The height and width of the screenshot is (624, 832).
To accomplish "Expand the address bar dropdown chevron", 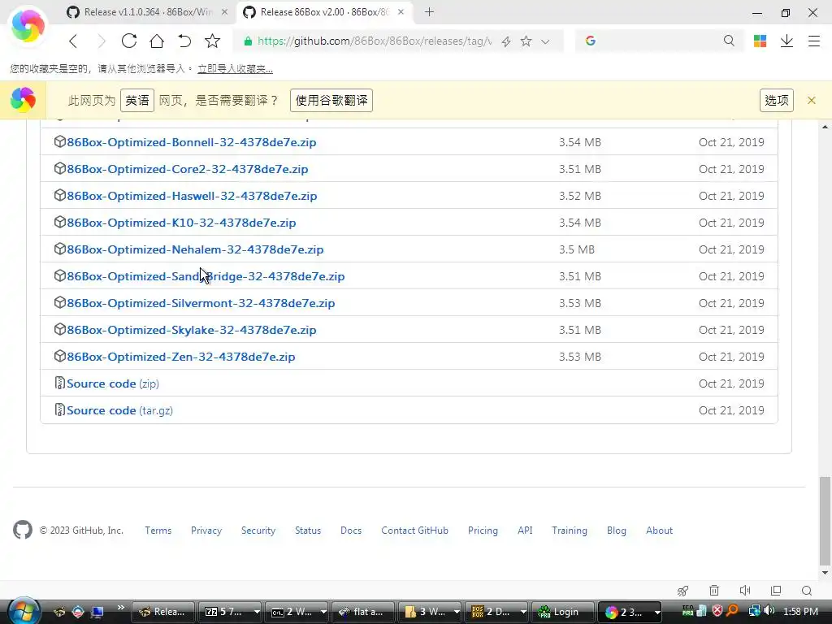I will (545, 41).
